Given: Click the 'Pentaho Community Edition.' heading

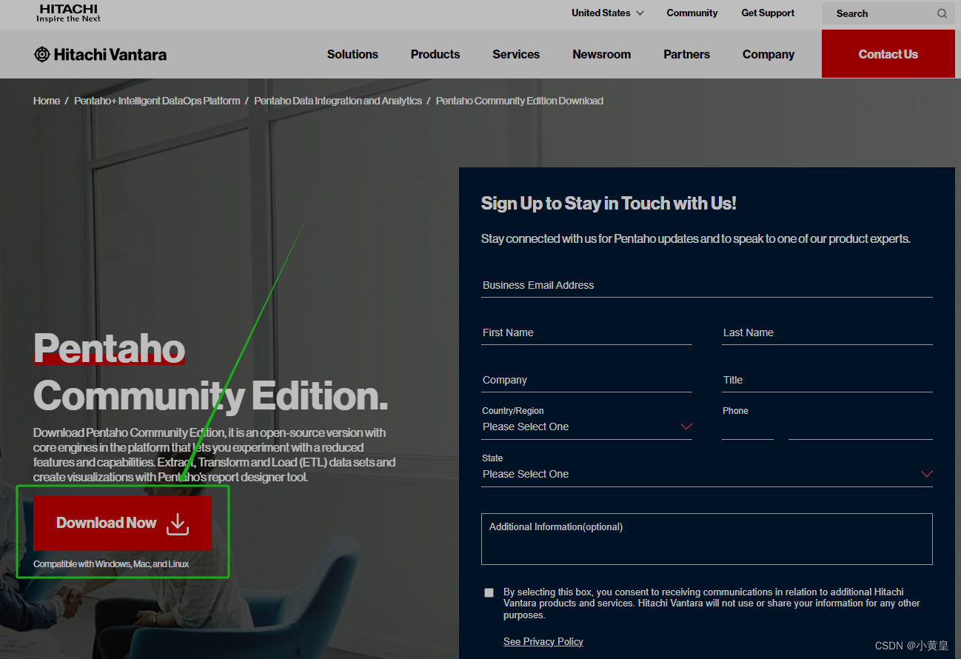Looking at the screenshot, I should [211, 372].
